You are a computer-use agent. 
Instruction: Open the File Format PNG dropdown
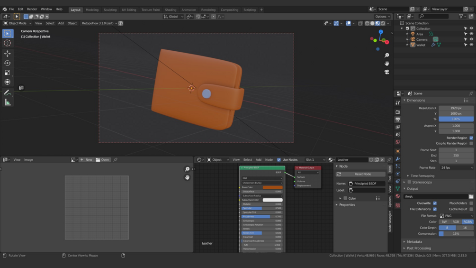456,216
